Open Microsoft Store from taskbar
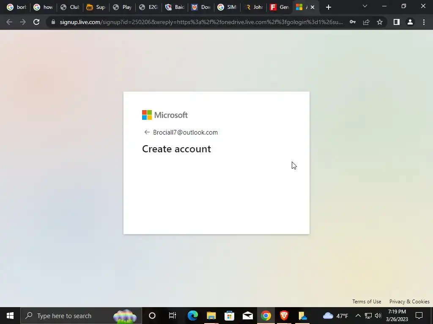The width and height of the screenshot is (433, 324). [230, 316]
